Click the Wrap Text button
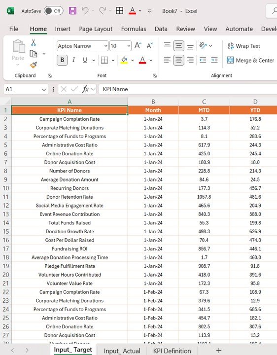277x355 pixels. point(244,46)
